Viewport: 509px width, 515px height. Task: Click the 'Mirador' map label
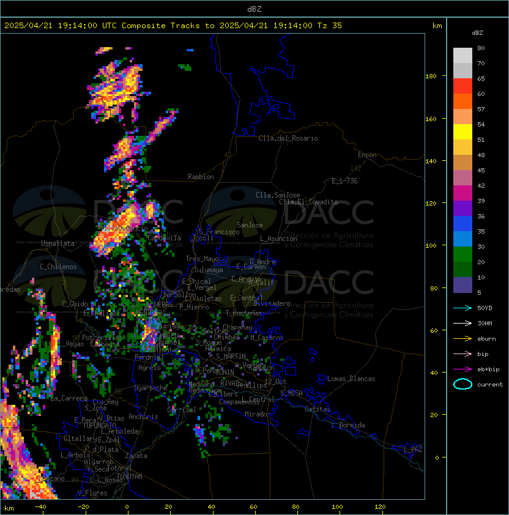click(x=258, y=414)
